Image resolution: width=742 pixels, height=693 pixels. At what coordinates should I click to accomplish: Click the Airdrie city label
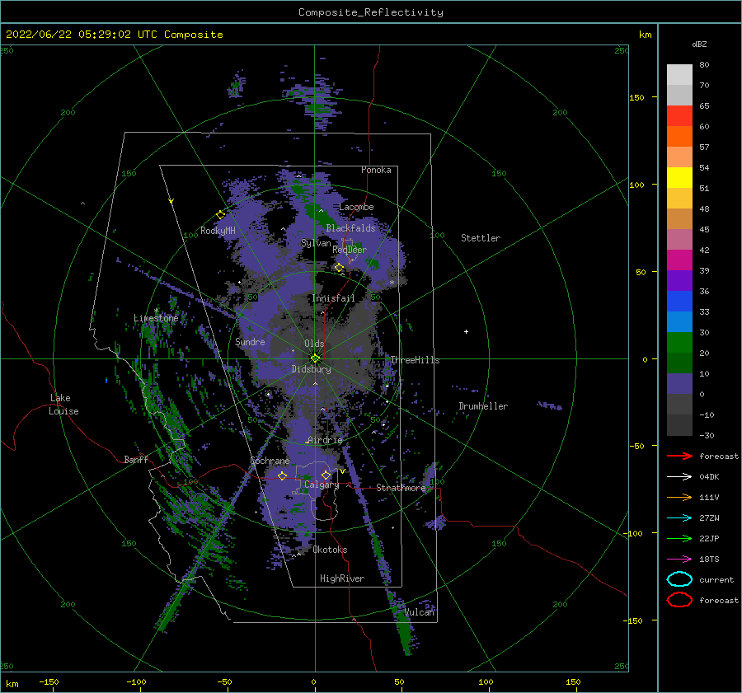tap(325, 440)
